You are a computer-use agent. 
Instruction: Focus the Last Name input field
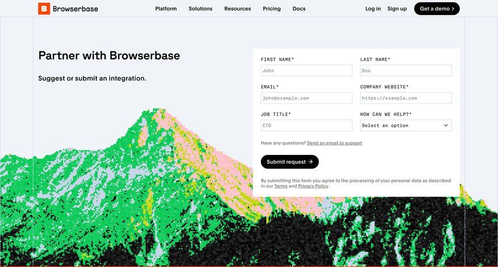(x=406, y=70)
